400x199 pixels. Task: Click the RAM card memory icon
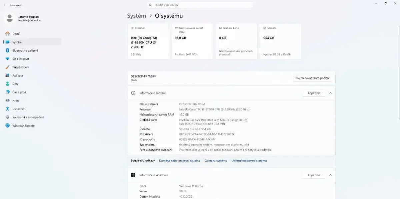[176, 28]
